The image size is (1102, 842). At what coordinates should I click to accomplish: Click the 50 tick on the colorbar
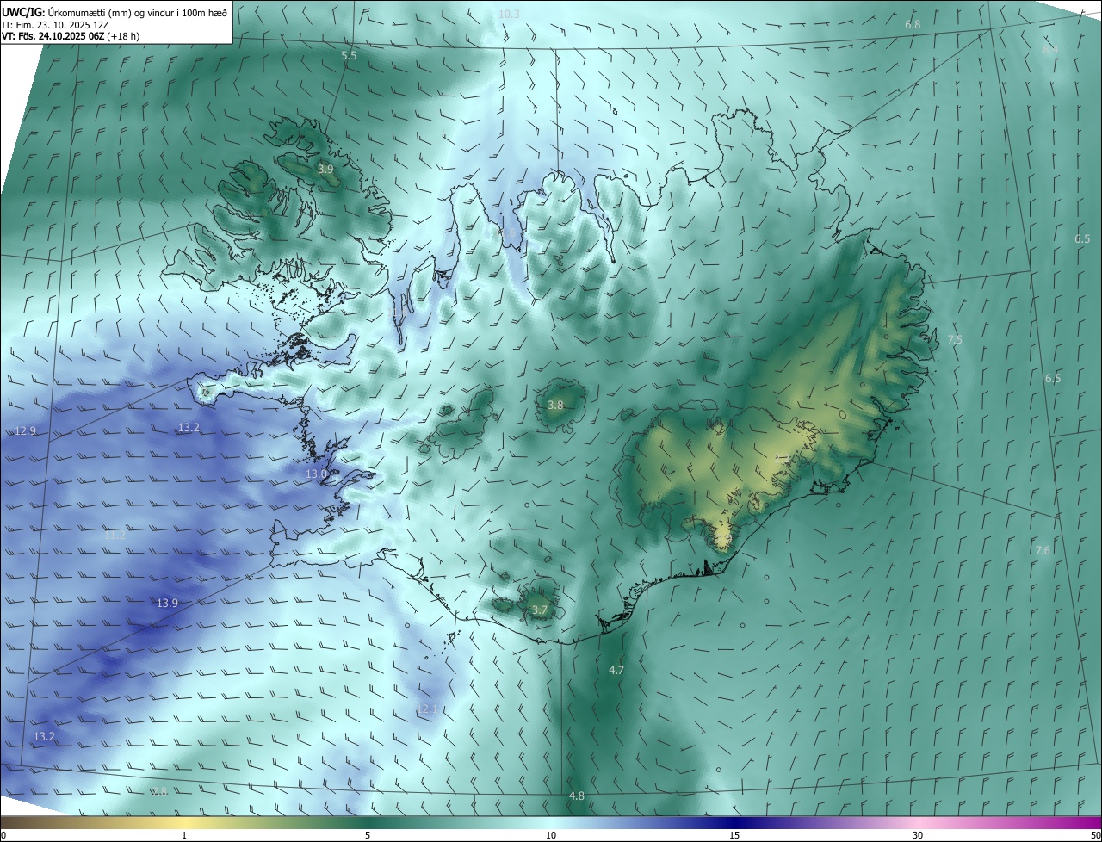(x=1095, y=835)
